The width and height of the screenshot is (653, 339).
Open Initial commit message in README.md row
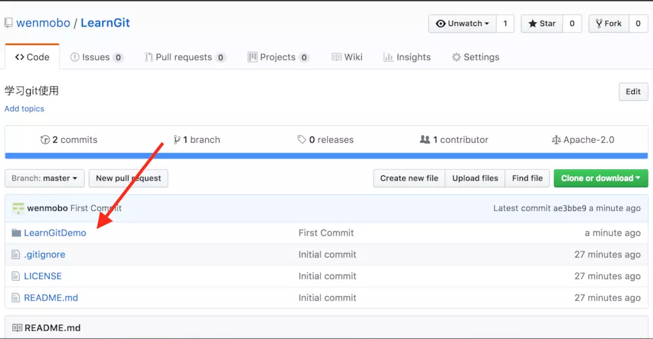(327, 298)
